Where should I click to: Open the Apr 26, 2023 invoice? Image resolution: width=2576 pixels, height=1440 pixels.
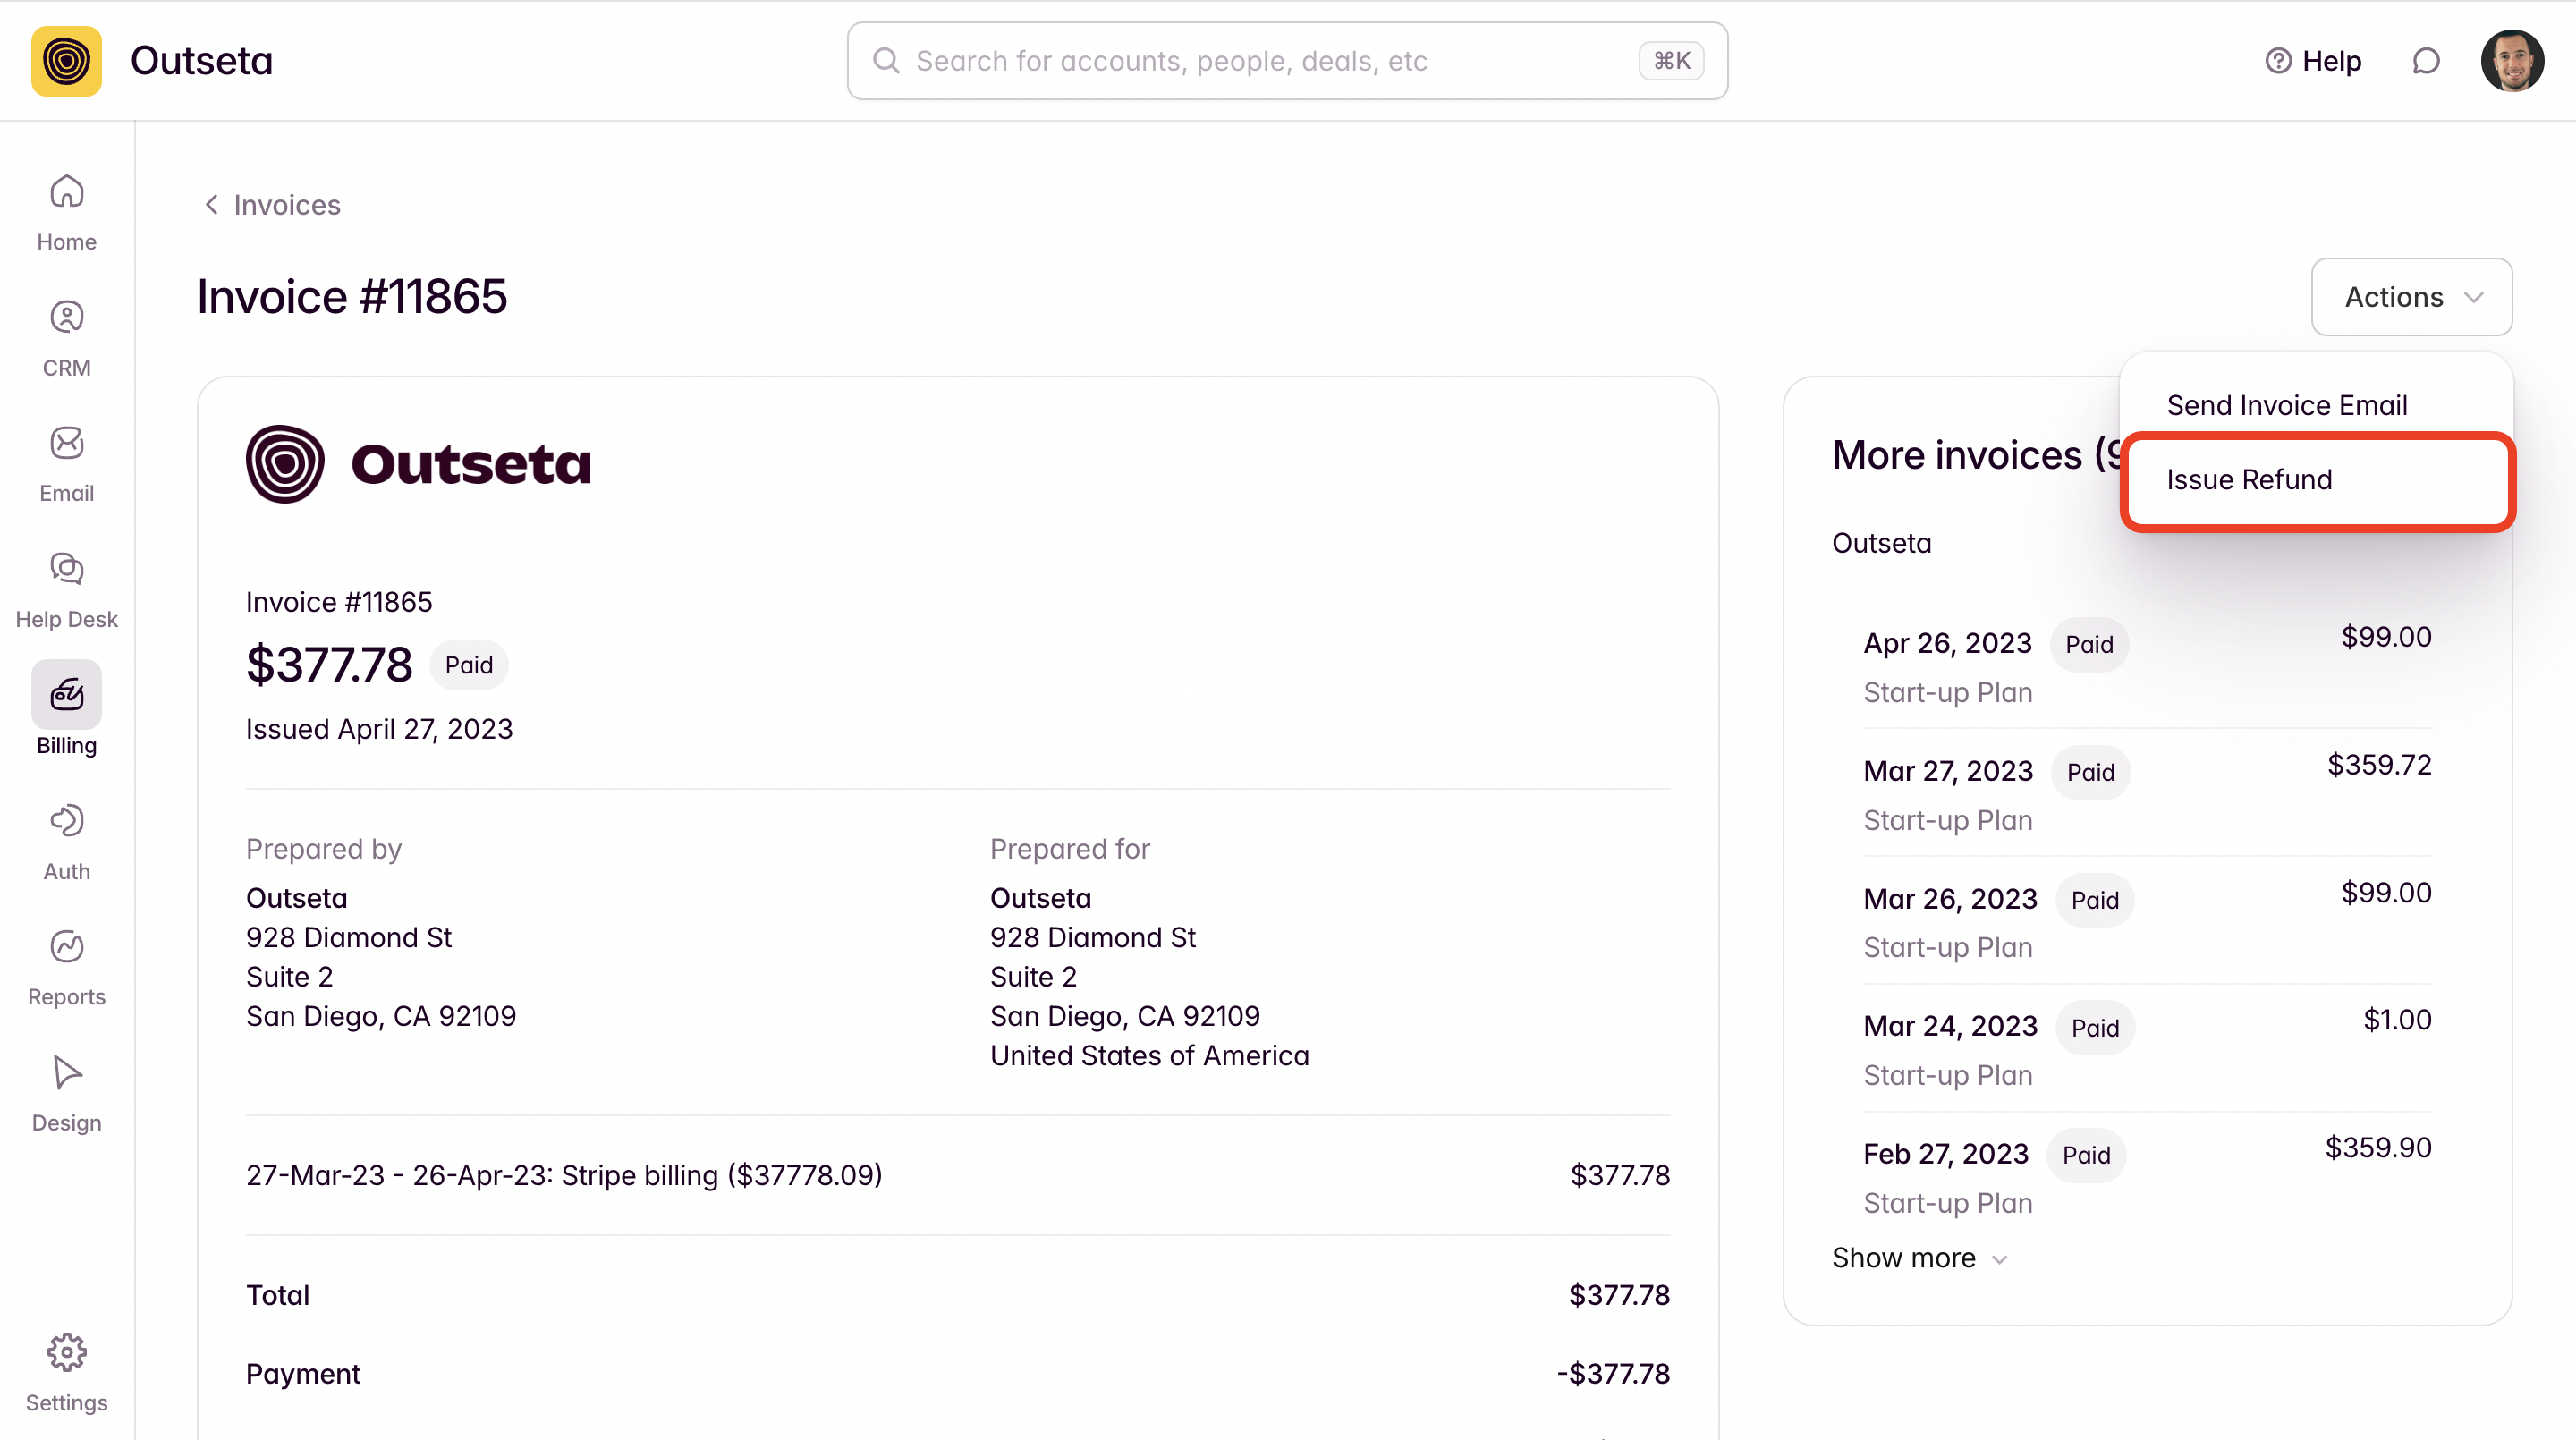coord(1947,643)
